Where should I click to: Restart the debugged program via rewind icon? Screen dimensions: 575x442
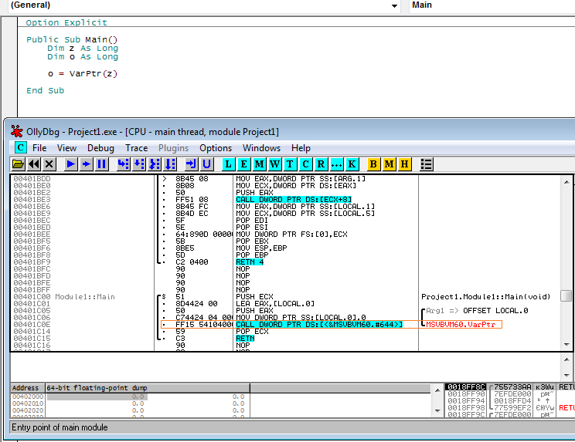click(34, 164)
